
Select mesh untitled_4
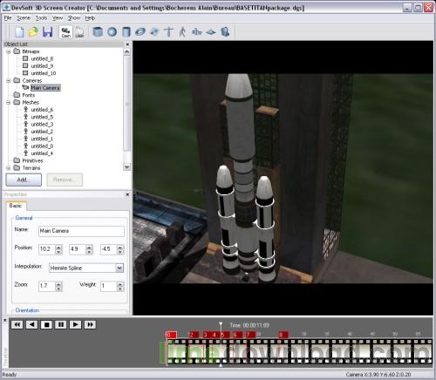tap(42, 153)
